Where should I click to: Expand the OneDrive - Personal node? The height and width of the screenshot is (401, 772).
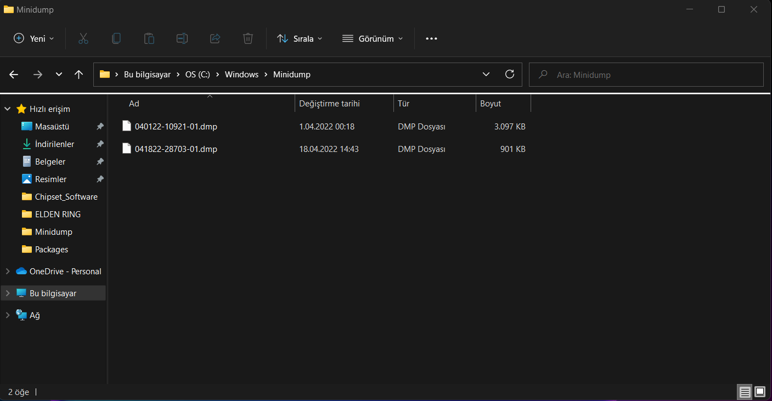[x=8, y=272]
